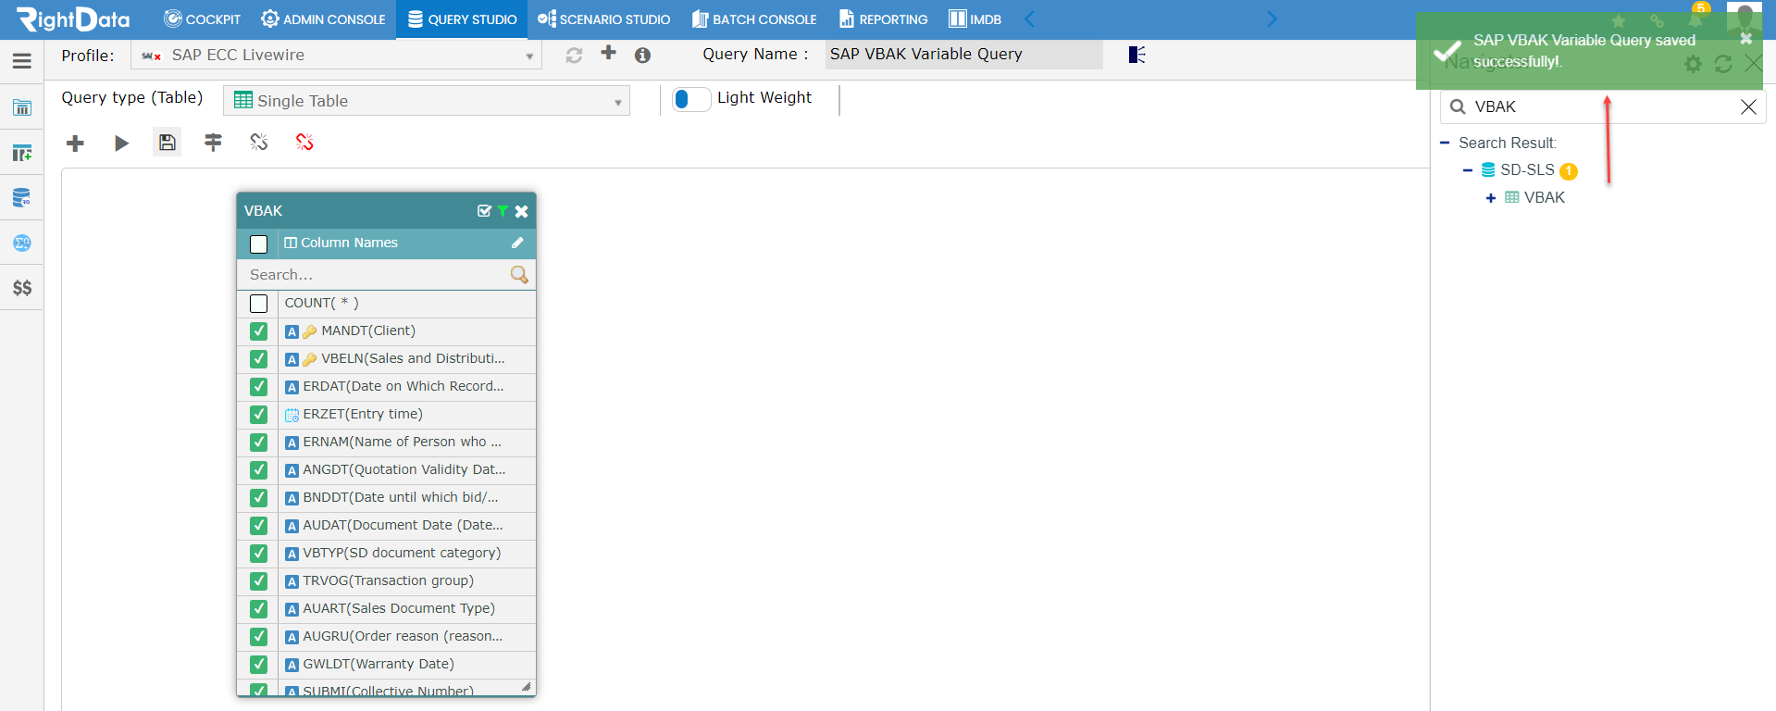1776x711 pixels.
Task: Click the plus icon beside the profile dropdown
Action: pos(608,53)
